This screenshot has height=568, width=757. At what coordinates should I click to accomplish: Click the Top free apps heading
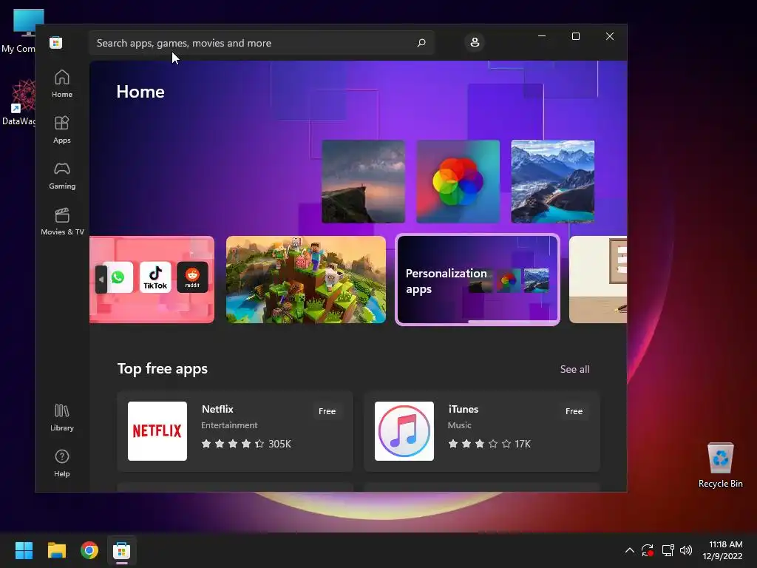point(162,369)
